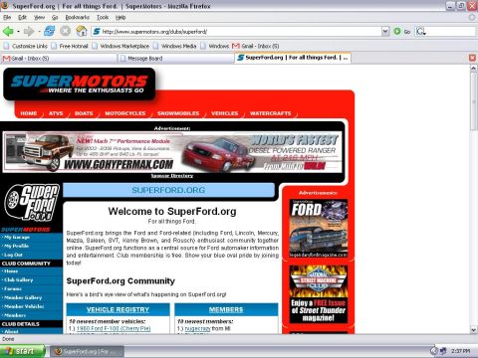478x358 pixels.
Task: Switch to the Message Board tab
Action: [x=176, y=59]
